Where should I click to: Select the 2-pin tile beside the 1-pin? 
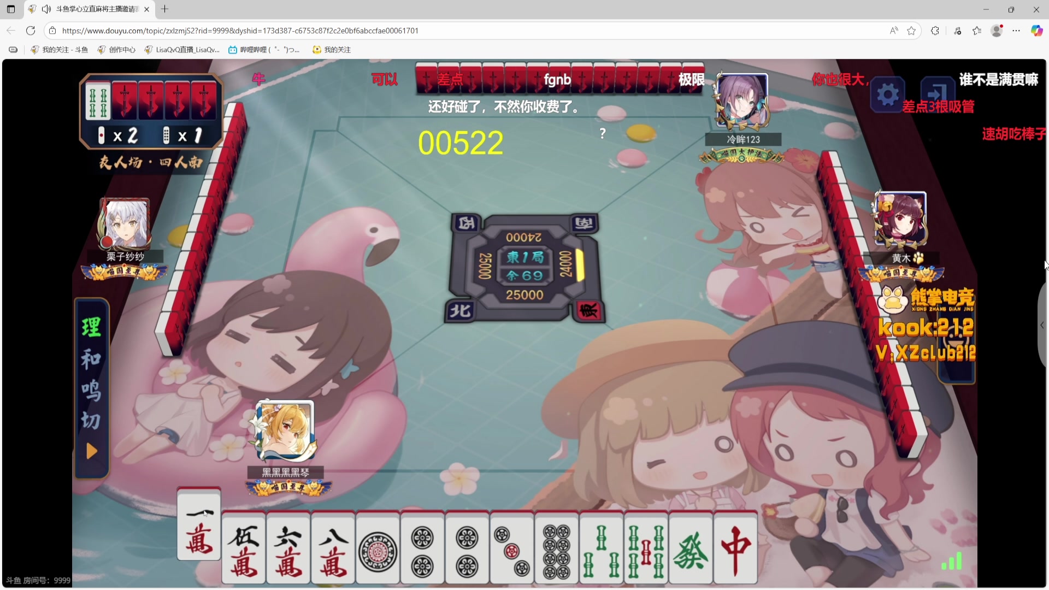point(423,548)
